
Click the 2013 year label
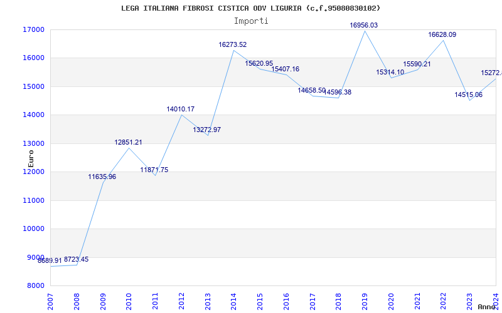click(x=208, y=302)
